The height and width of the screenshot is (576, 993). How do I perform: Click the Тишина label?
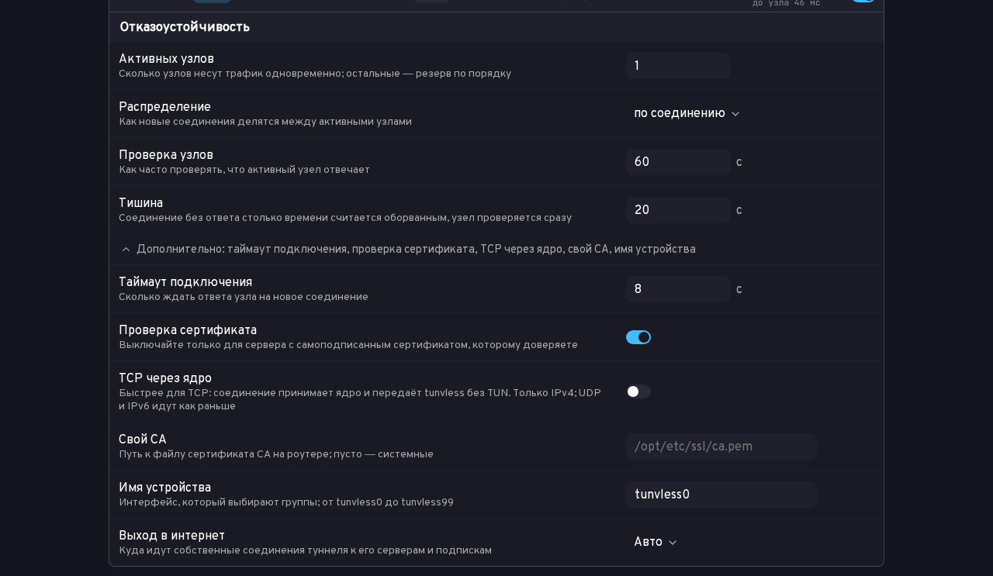pos(140,204)
